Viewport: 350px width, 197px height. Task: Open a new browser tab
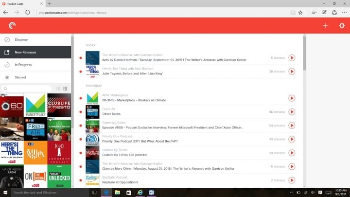coord(49,4)
